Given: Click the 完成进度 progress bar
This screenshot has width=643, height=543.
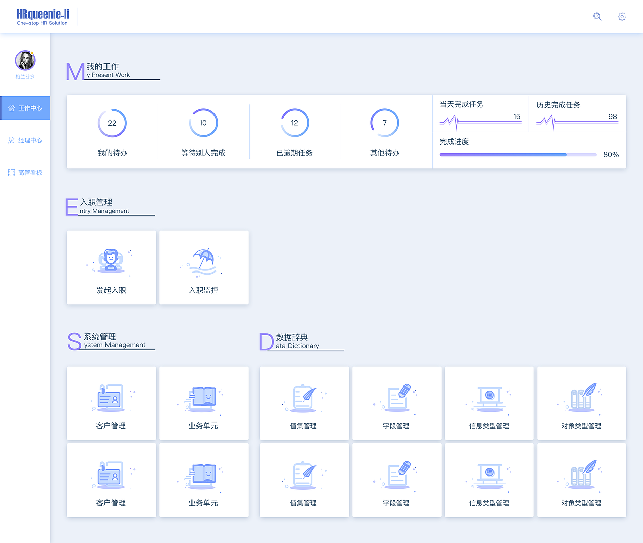Looking at the screenshot, I should click(518, 155).
